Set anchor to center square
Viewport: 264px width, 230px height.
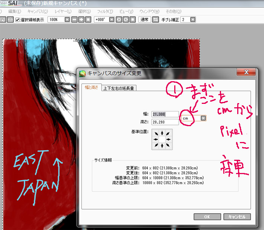(x=162, y=139)
